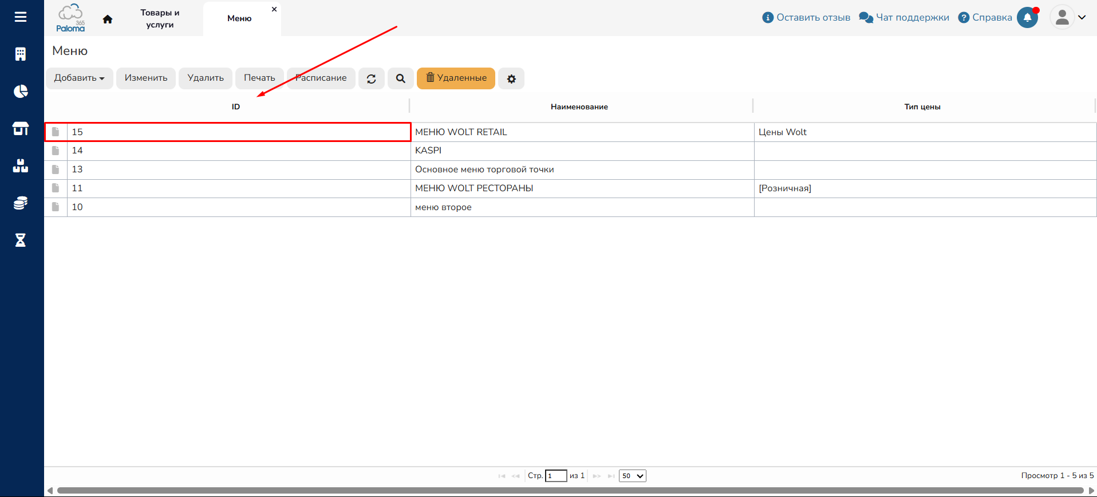Click the building icon in sidebar

[x=21, y=54]
